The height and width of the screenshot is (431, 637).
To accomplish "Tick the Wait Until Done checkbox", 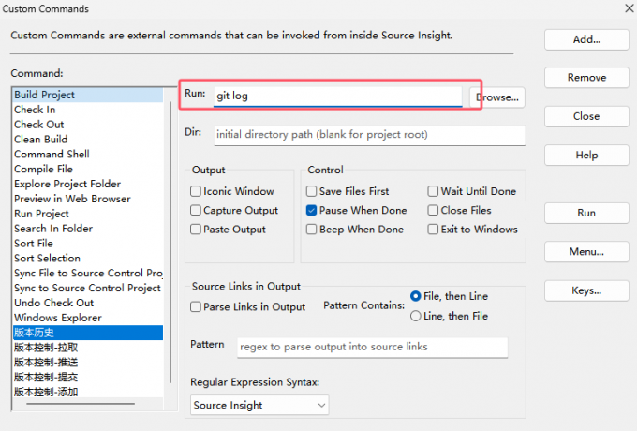I will [x=433, y=191].
